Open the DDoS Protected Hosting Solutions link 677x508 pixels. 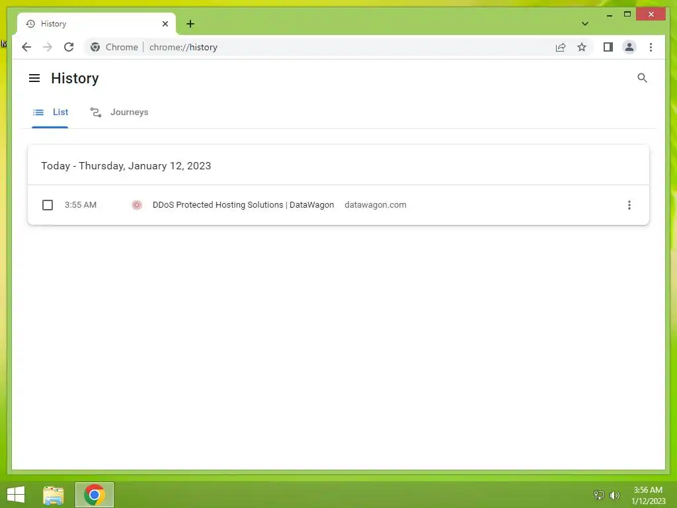(x=243, y=205)
